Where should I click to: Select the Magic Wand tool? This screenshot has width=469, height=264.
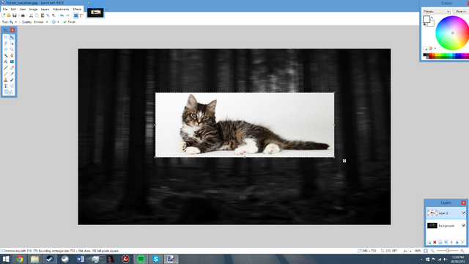6,56
